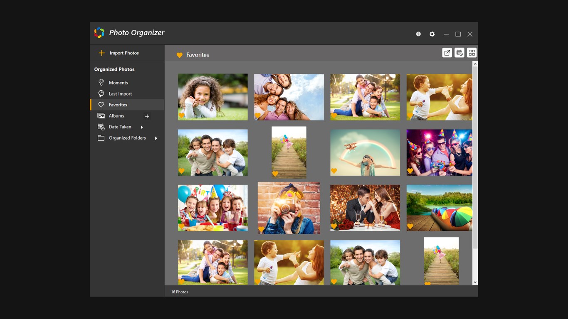Screen dimensions: 568x319
Task: Toggle the heart on the party hats and sunglasses photo
Action: click(410, 171)
